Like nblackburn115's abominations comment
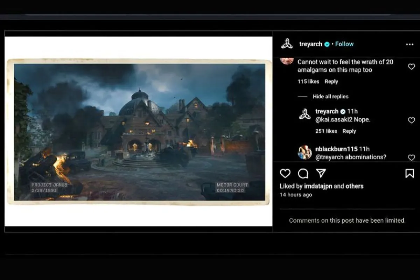The image size is (420, 280). [411, 157]
